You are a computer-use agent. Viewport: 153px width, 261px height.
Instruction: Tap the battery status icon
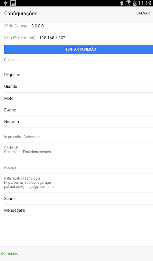(134, 3)
